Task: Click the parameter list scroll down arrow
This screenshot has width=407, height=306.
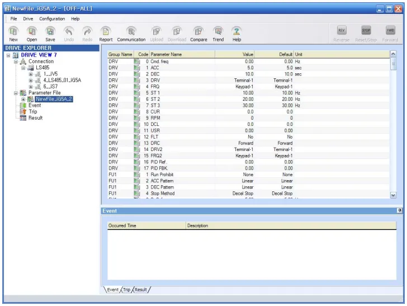Action: tap(392, 195)
